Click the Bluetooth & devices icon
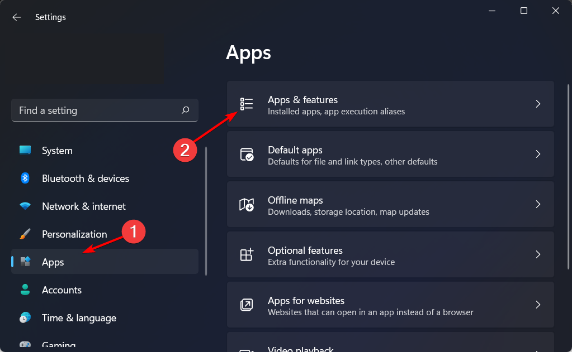This screenshot has width=572, height=352. (25, 178)
